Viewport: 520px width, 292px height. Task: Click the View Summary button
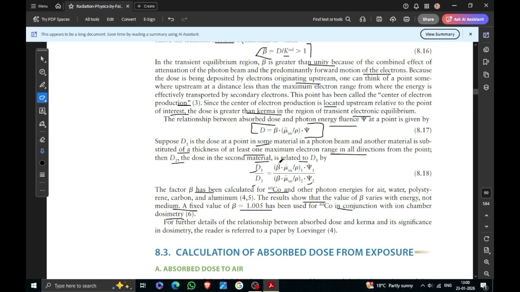click(440, 34)
